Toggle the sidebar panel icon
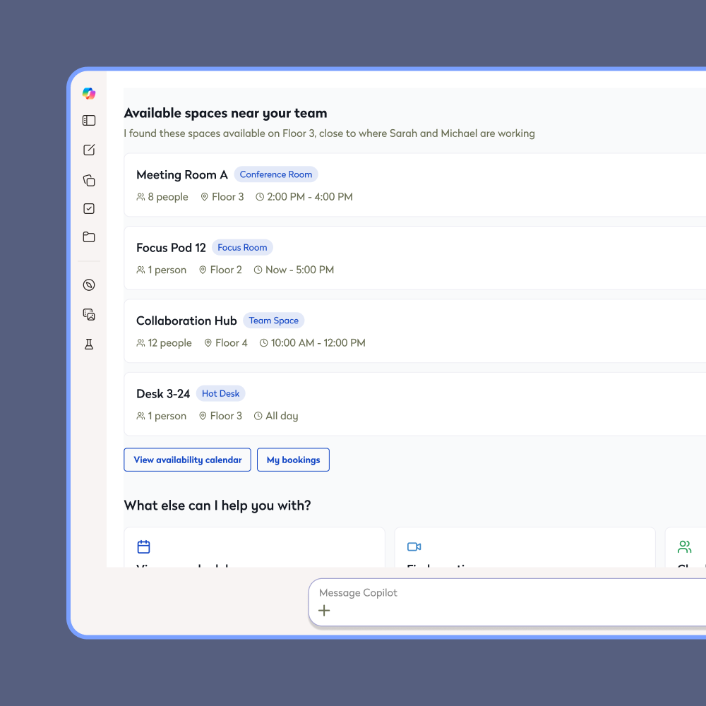This screenshot has height=706, width=706. tap(89, 121)
